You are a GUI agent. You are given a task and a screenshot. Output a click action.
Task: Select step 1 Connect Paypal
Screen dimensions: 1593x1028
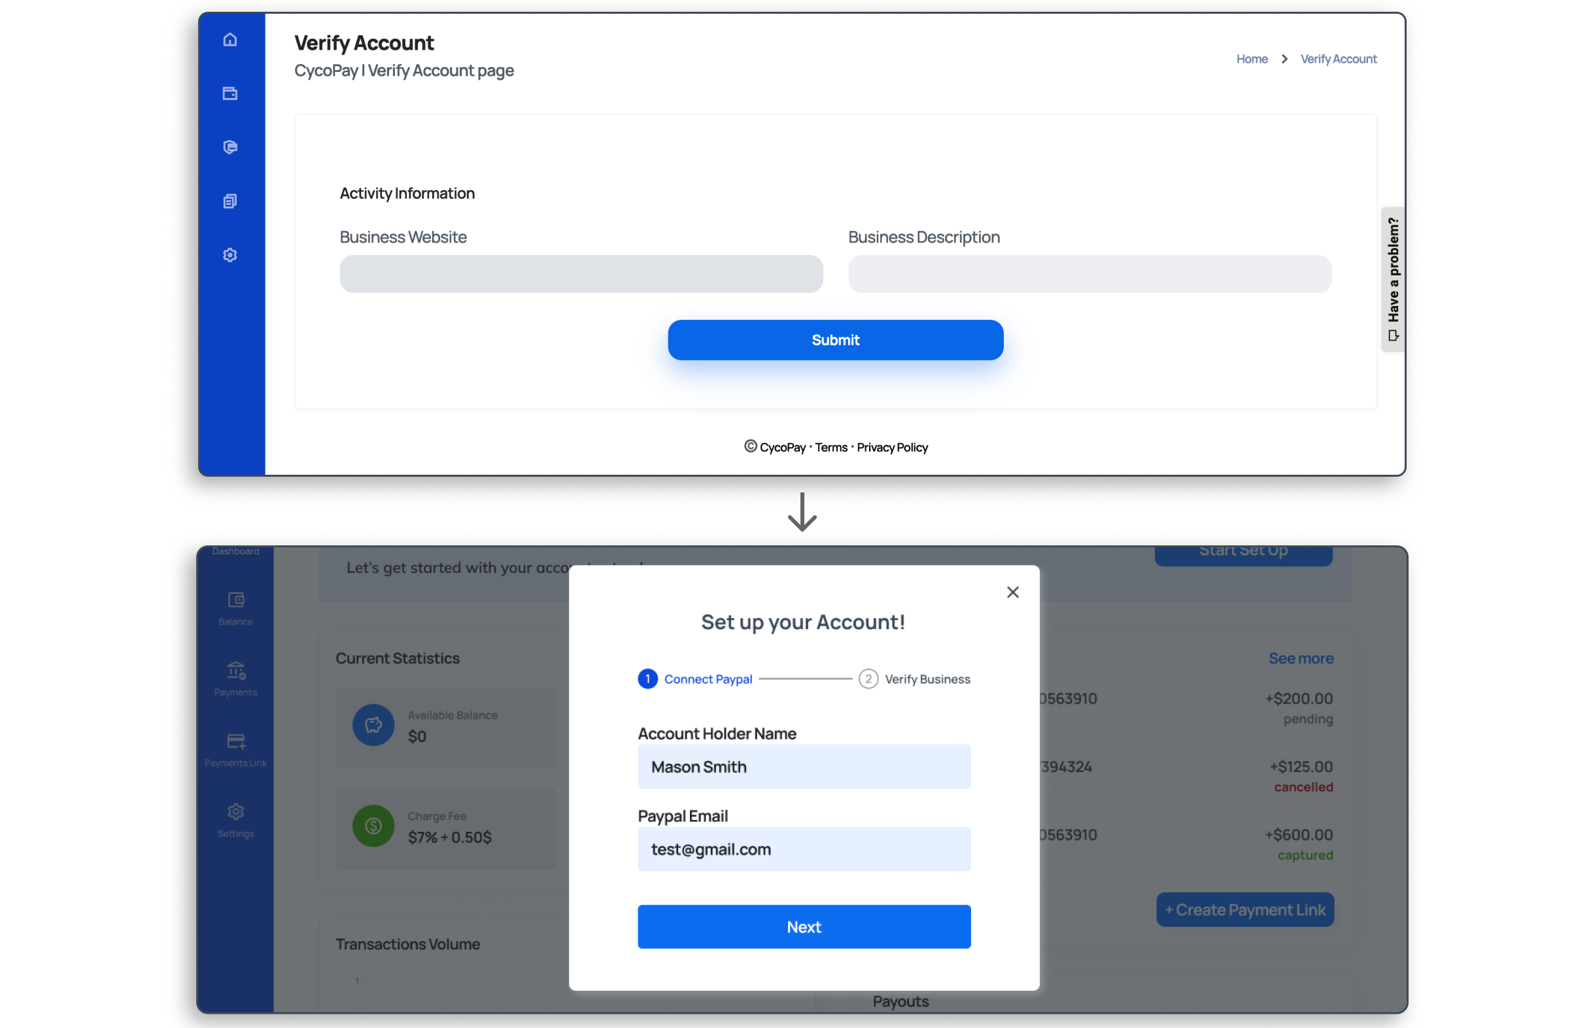click(694, 679)
